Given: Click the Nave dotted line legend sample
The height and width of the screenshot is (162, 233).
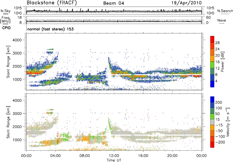Looking at the screenshot, I should tap(222, 23).
